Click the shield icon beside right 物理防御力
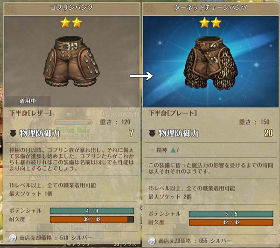Image resolution: width=280 pixels, height=248 pixels. (152, 133)
